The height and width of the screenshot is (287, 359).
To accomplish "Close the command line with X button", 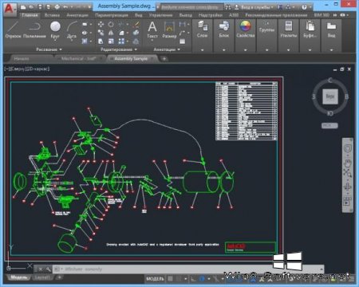I will pos(41,269).
